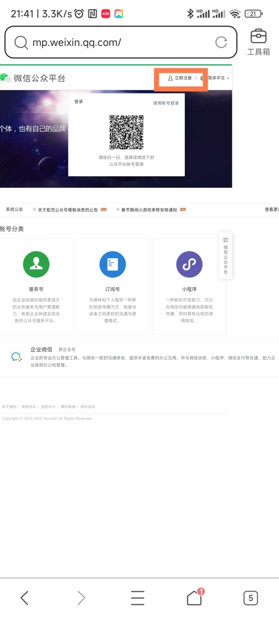Open the 工具箱 toolbox
Viewport: 279px width, 617px height.
click(258, 43)
